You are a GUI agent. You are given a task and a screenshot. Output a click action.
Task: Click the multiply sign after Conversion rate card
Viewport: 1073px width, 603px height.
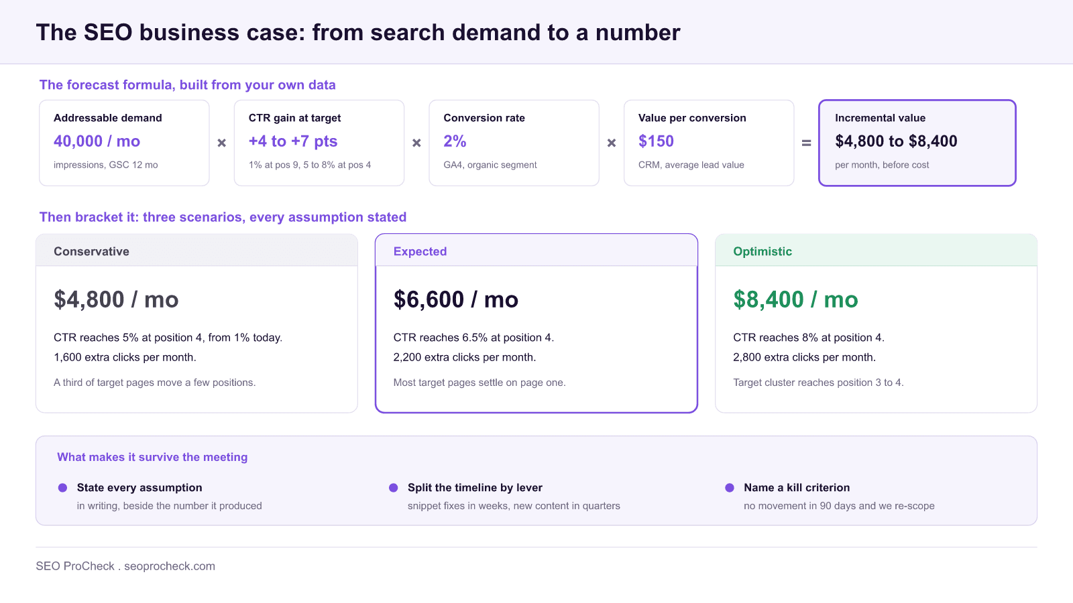pyautogui.click(x=612, y=143)
